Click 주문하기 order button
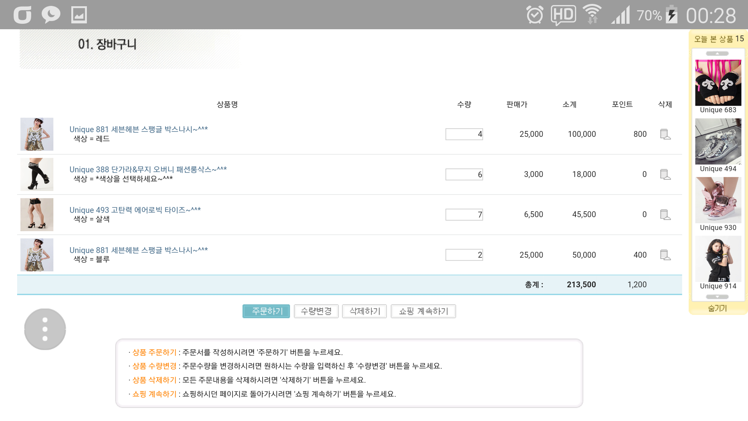This screenshot has width=748, height=421. click(x=266, y=311)
